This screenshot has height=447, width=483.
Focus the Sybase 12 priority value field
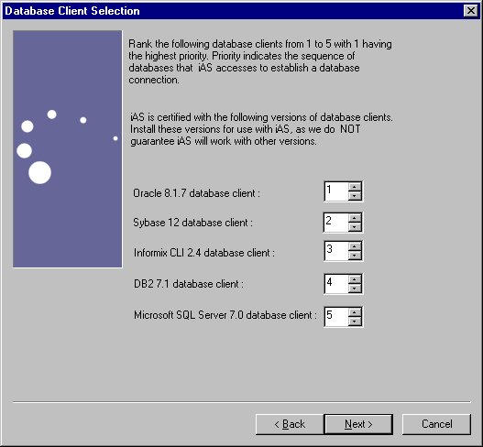[336, 223]
